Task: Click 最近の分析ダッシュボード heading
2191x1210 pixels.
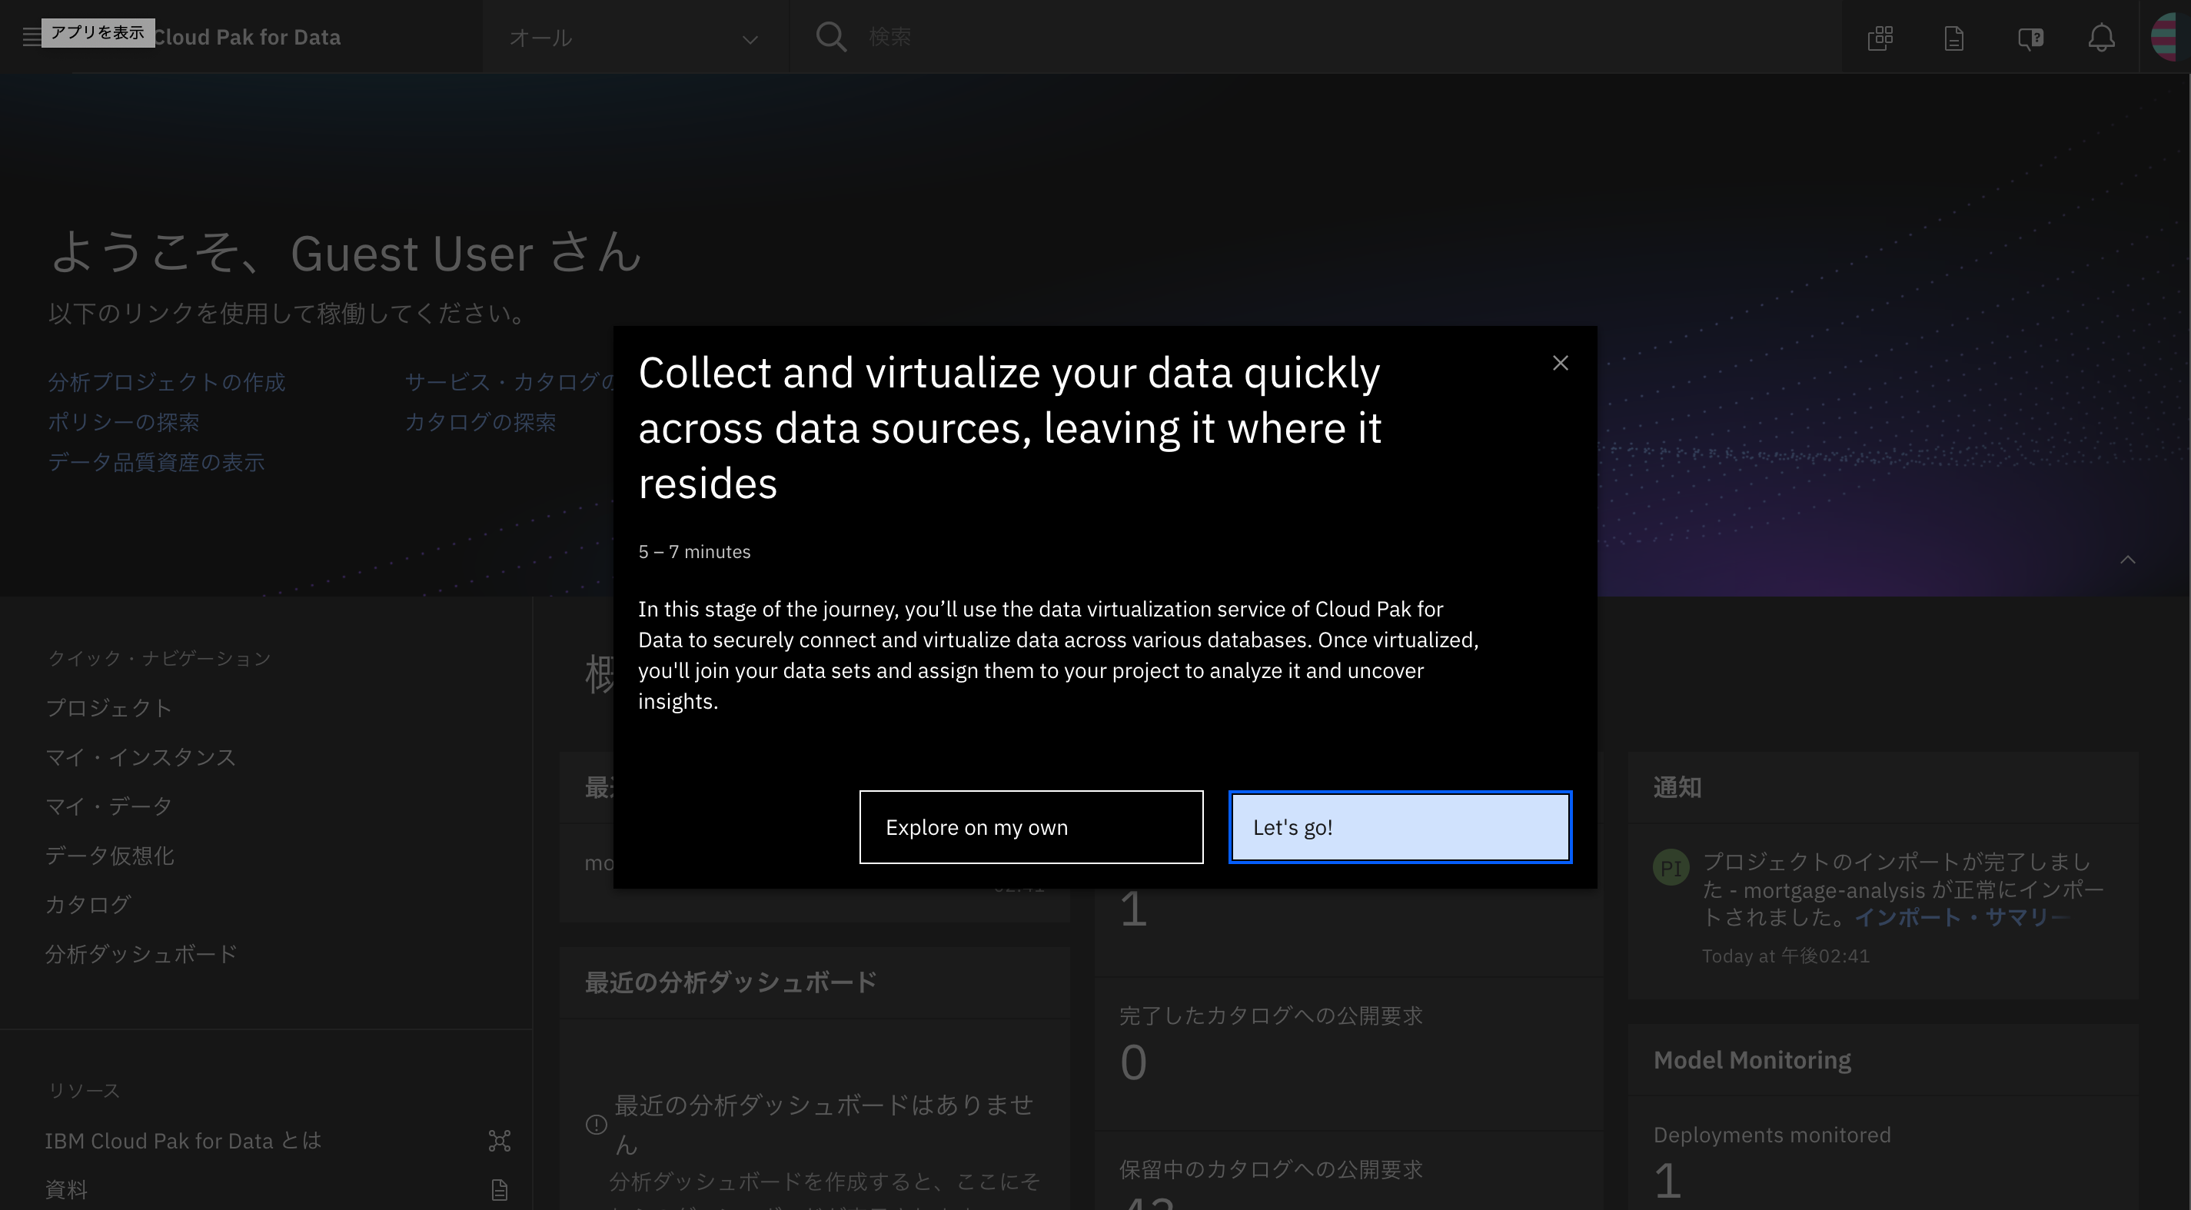Action: (x=730, y=982)
